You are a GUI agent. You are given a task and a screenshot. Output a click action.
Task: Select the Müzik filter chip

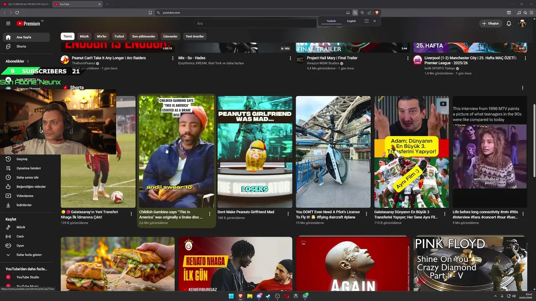point(84,36)
